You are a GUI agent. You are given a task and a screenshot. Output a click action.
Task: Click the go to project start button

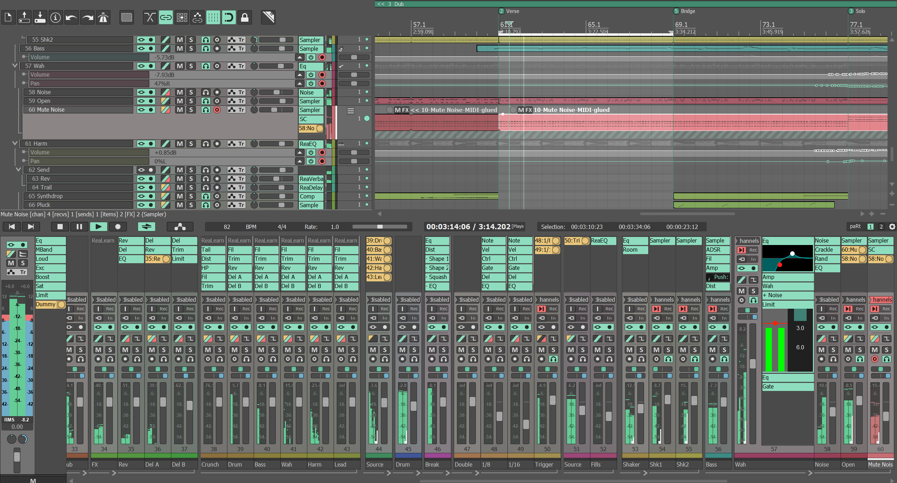coord(12,227)
